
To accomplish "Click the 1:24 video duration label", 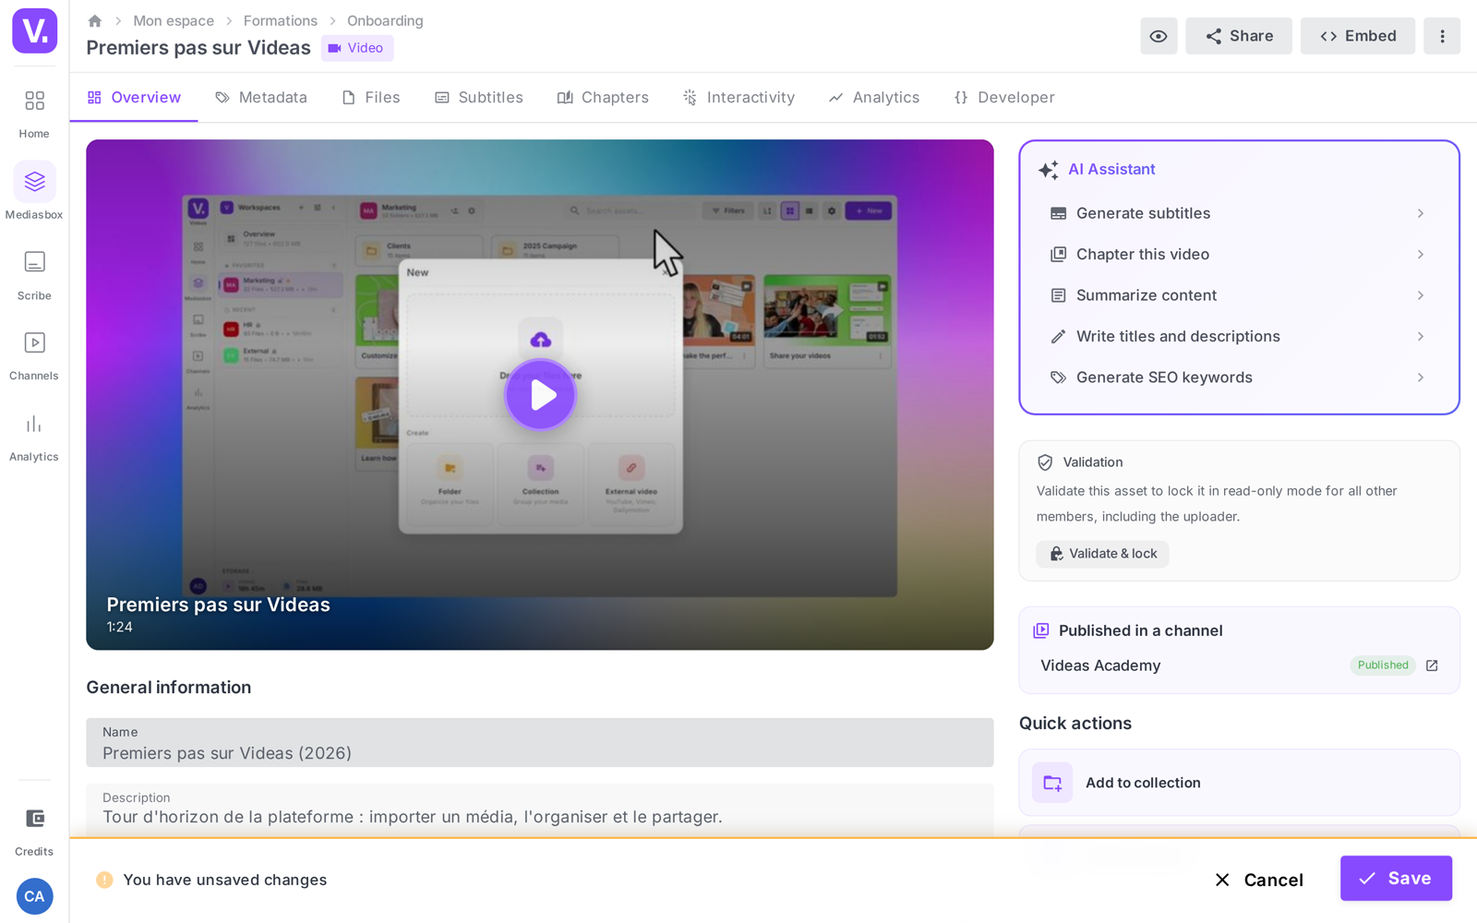I will point(119,628).
